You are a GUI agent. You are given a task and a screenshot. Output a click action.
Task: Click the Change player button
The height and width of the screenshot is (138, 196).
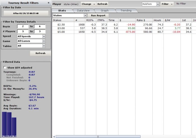coord(87,4)
